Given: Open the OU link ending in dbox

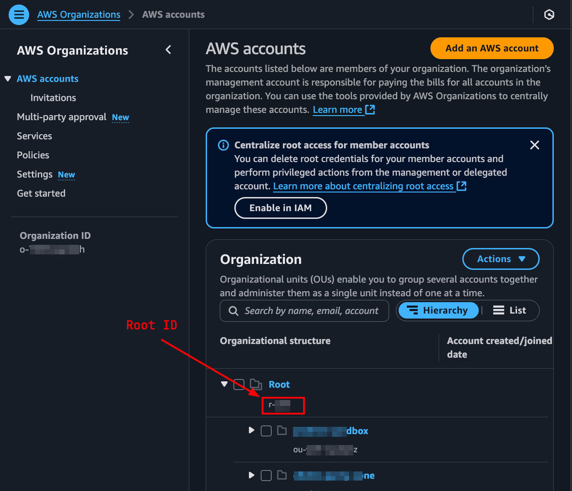Looking at the screenshot, I should click(x=331, y=431).
